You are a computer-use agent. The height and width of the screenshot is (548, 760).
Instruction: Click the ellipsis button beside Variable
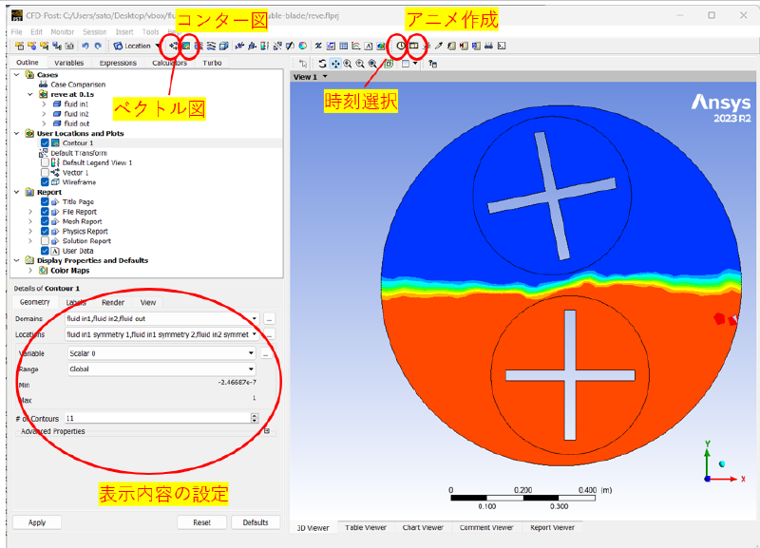[x=269, y=353]
